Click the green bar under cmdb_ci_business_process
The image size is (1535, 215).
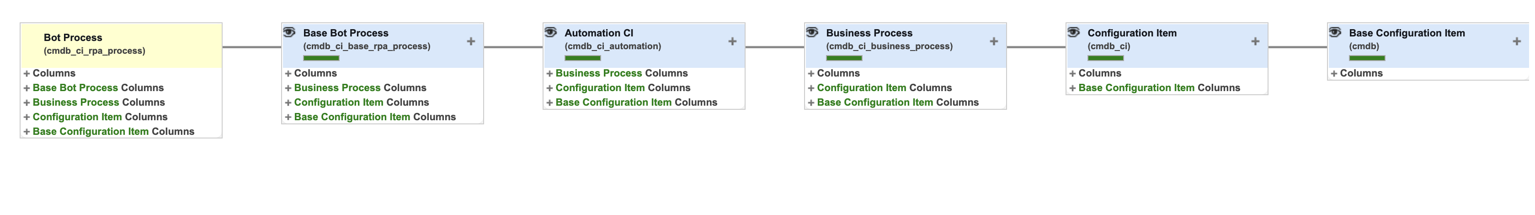844,58
